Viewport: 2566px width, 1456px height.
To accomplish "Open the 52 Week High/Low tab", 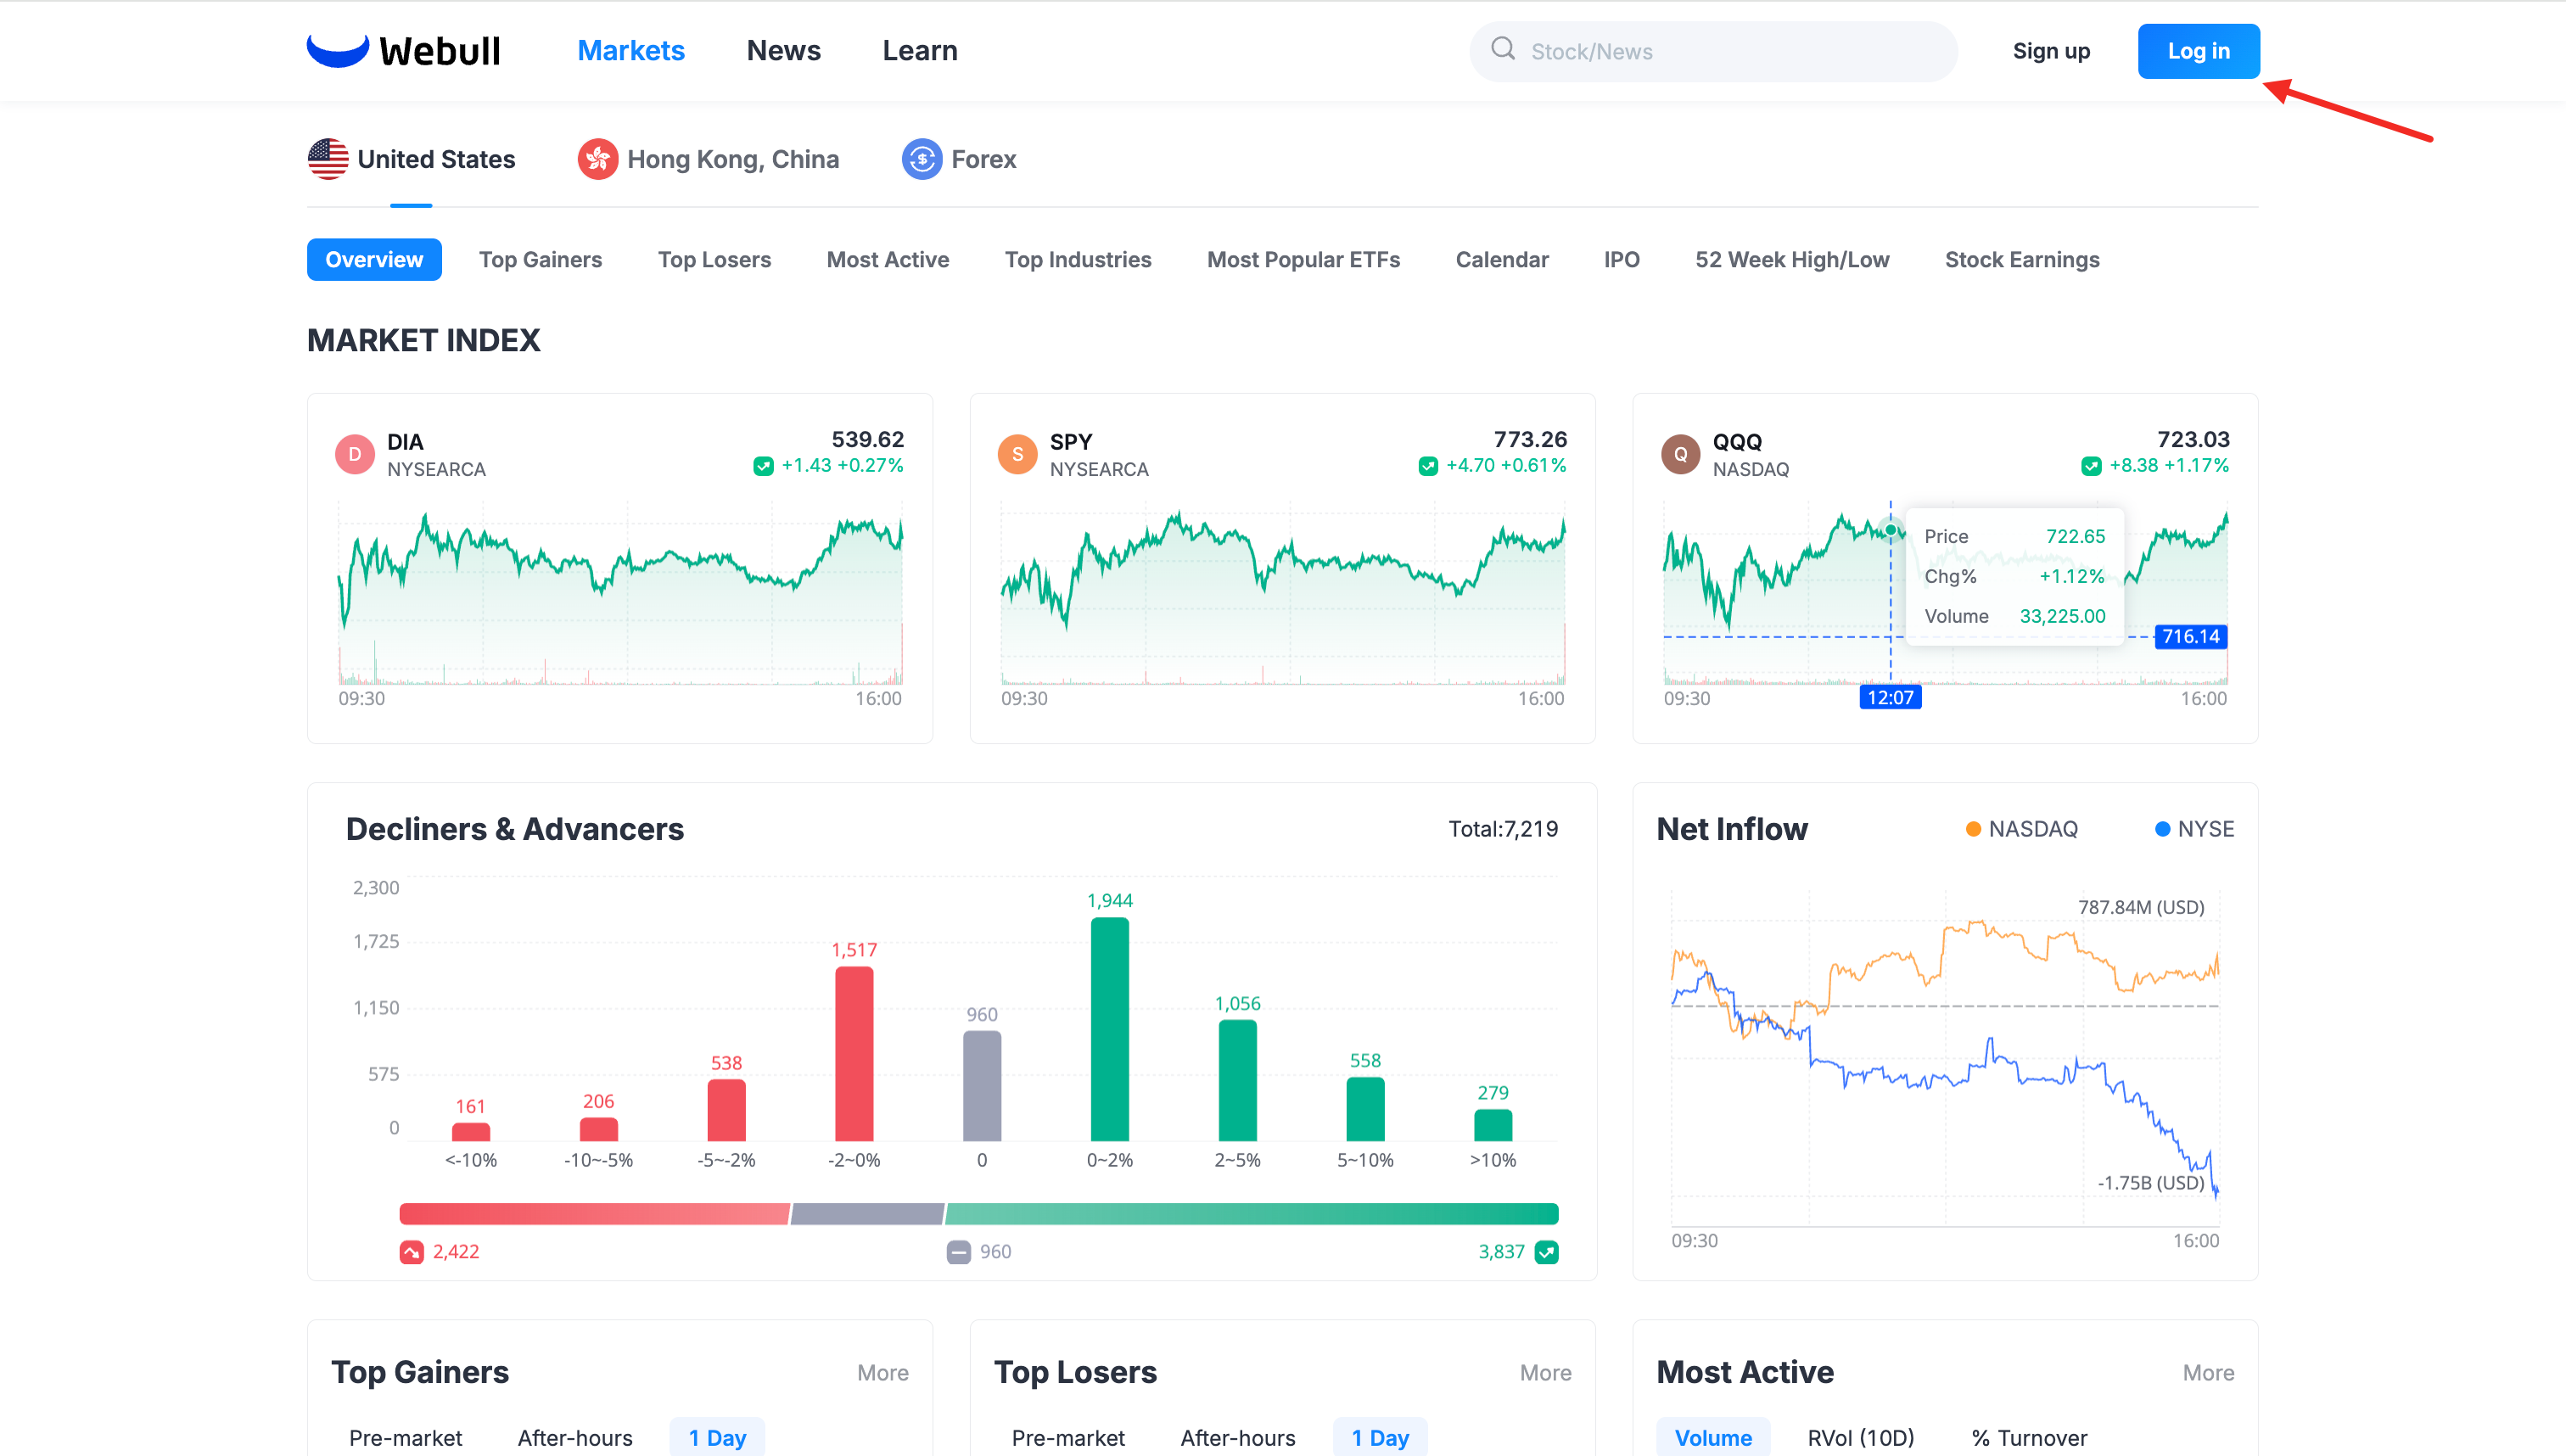I will 1792,260.
